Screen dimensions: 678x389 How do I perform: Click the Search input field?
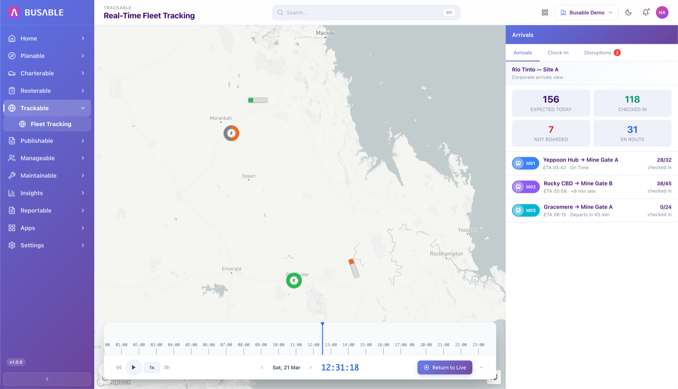366,12
